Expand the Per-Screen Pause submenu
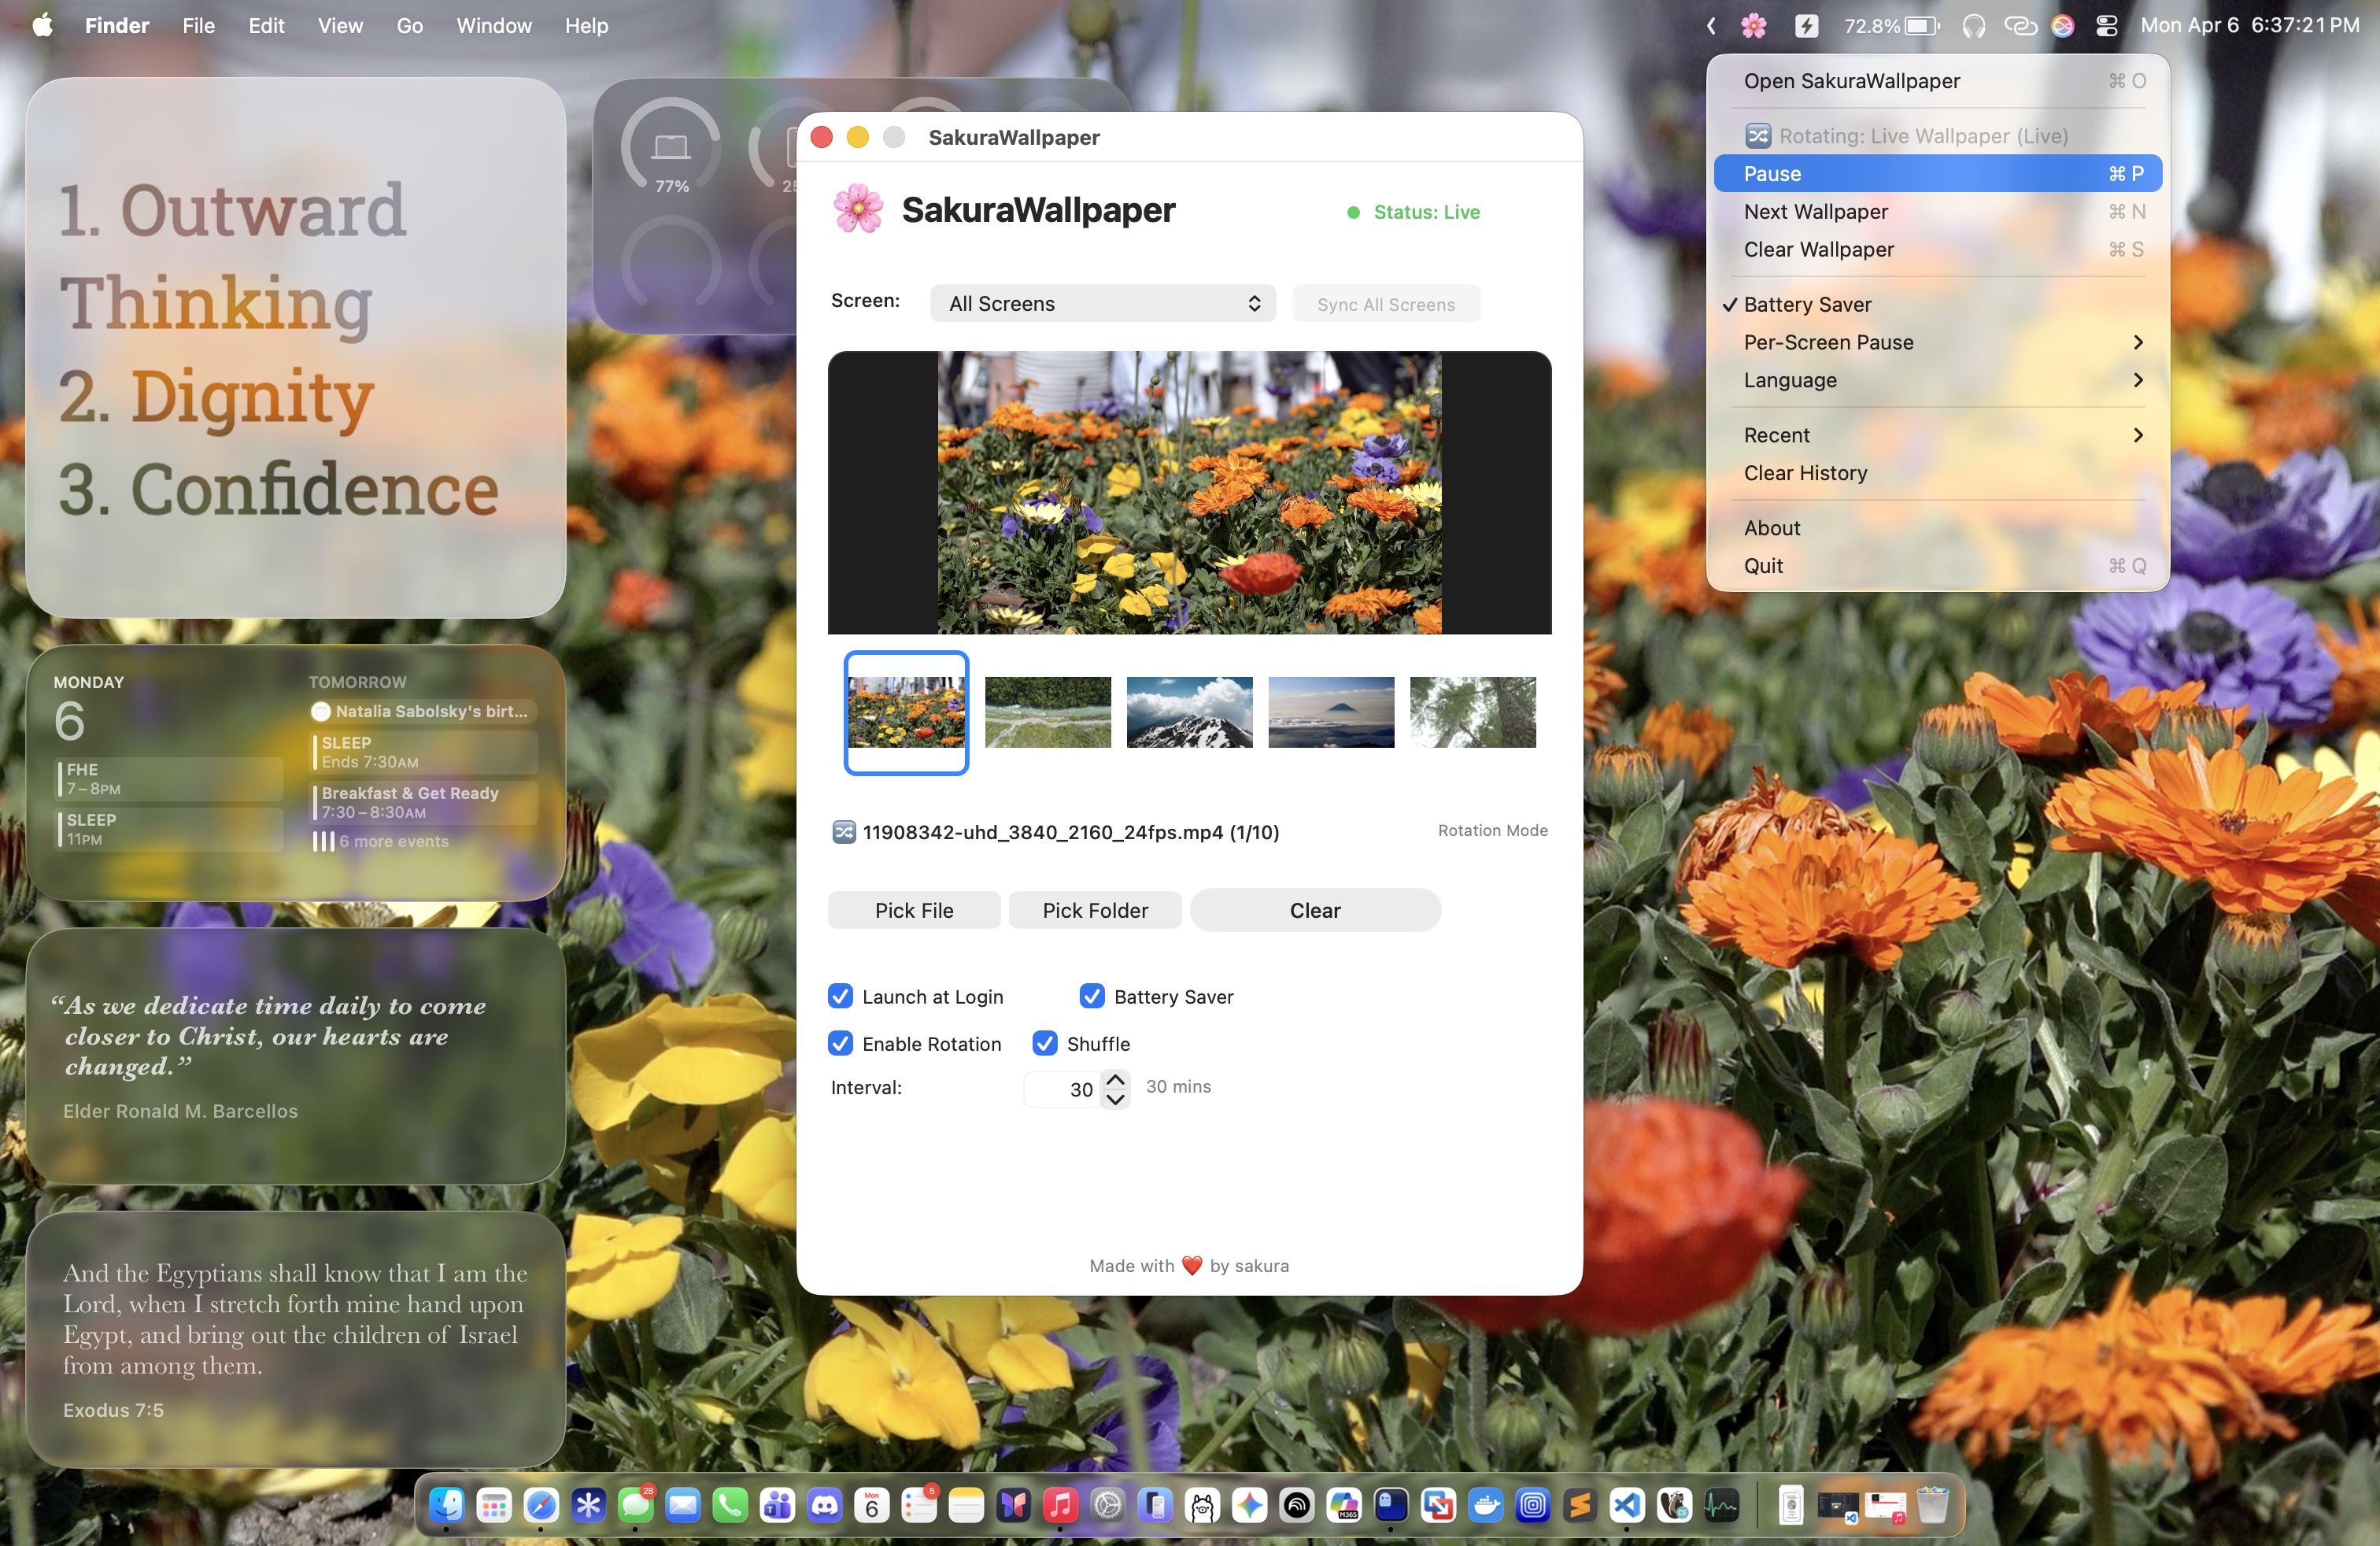Image resolution: width=2380 pixels, height=1546 pixels. point(1937,342)
